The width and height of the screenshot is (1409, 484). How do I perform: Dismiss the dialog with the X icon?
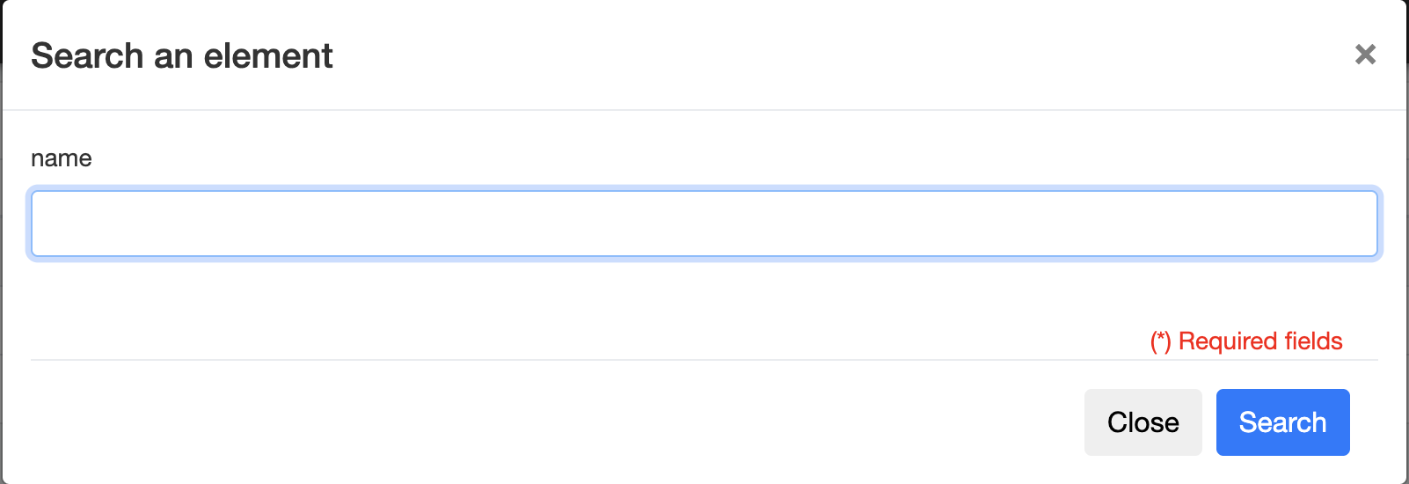1365,55
